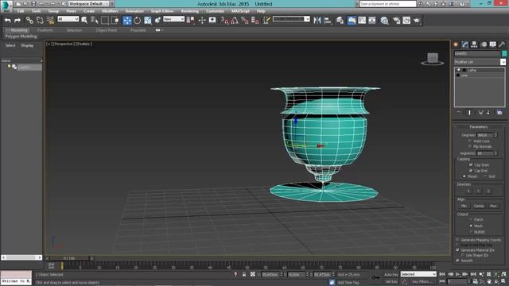The height and width of the screenshot is (286, 509).
Task: Select the NURBS output radio button
Action: click(x=471, y=232)
